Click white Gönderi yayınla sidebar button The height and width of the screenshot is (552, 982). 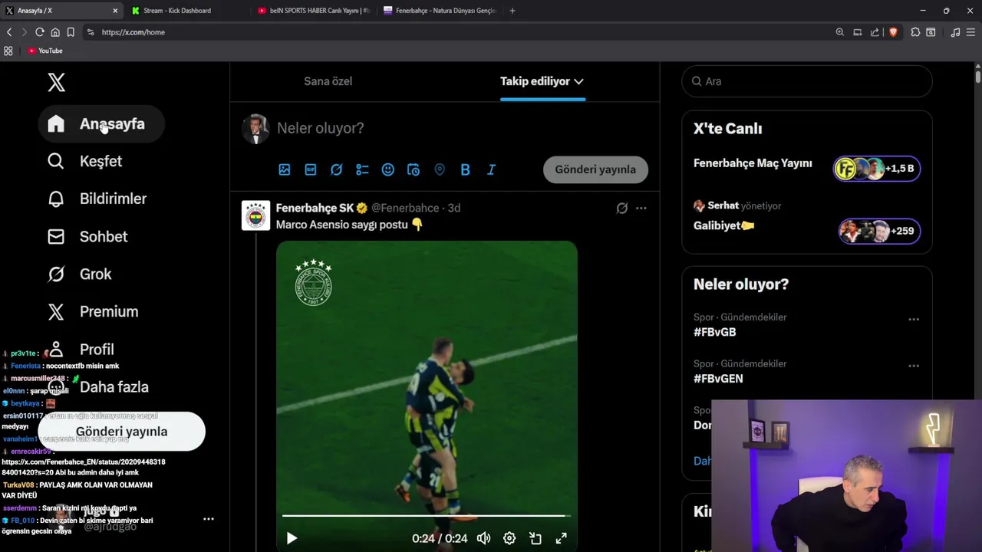tap(121, 432)
